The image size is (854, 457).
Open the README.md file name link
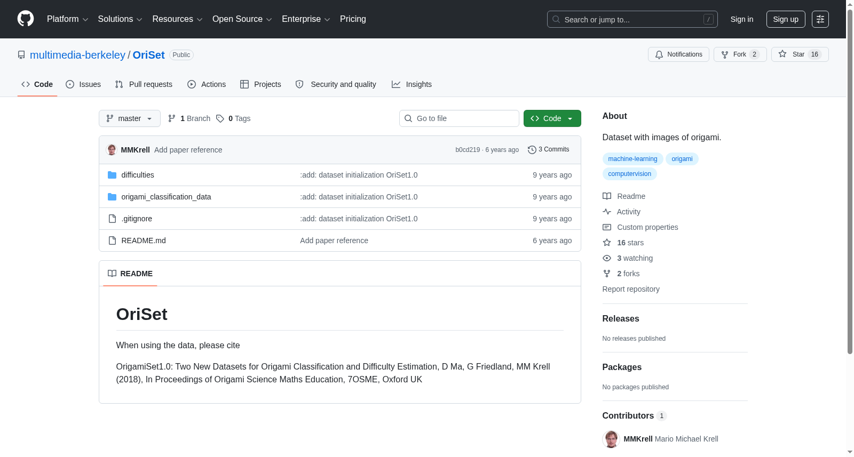coord(144,240)
